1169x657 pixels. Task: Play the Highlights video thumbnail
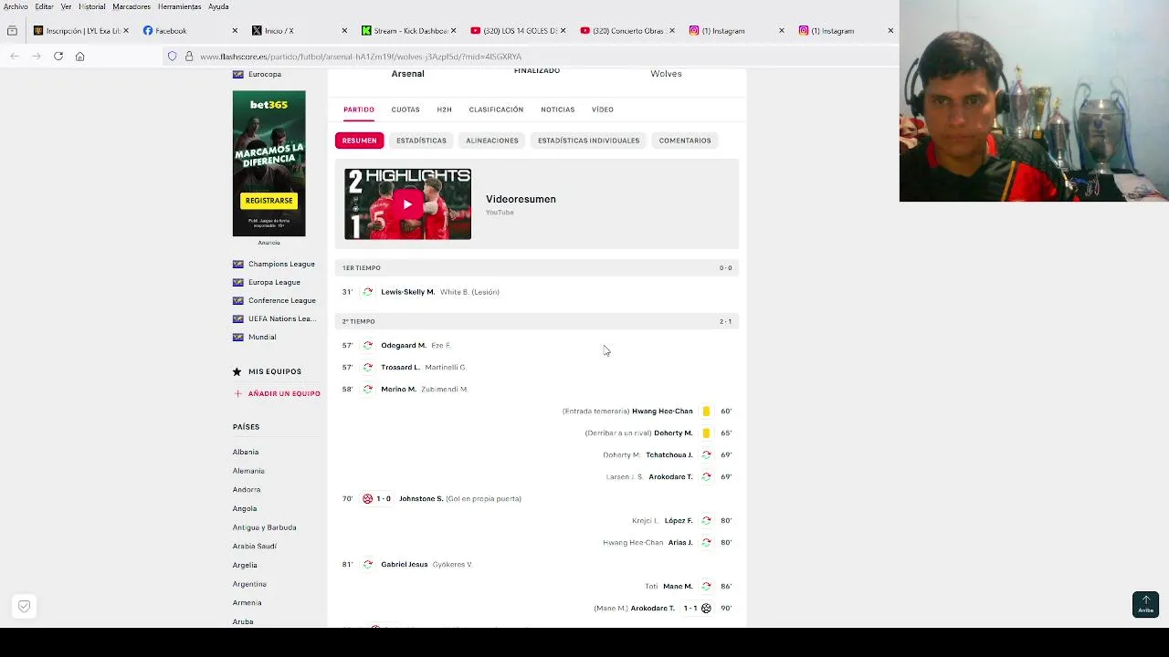pyautogui.click(x=407, y=203)
